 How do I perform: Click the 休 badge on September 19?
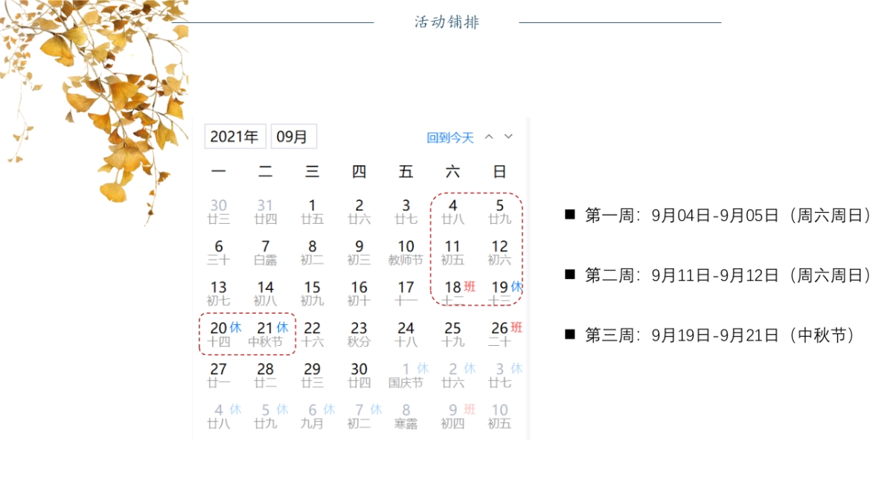click(x=516, y=286)
